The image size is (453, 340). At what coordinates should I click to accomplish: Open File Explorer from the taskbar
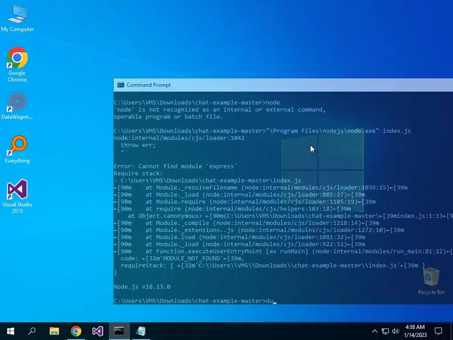tap(54, 331)
